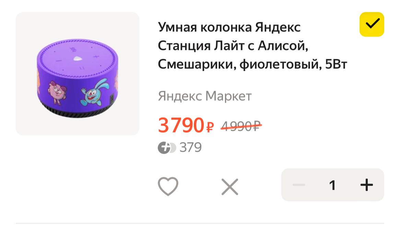Screen dimensions: 400x232
Task: Increase quantity with the plus button
Action: click(367, 185)
